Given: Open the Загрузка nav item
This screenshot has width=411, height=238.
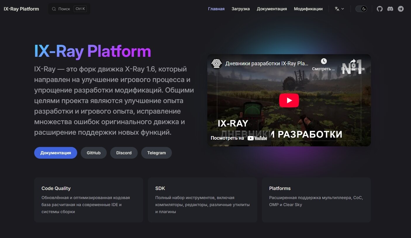Looking at the screenshot, I should point(241,9).
